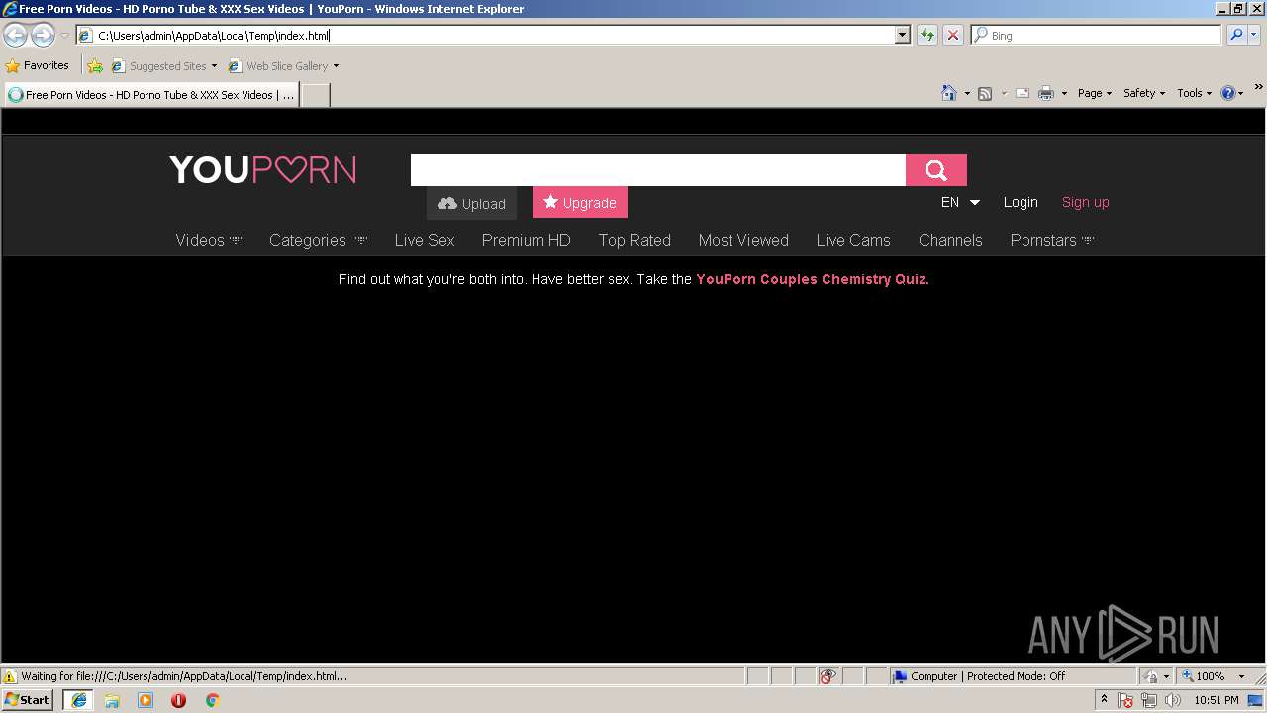The height and width of the screenshot is (713, 1267).
Task: Open the Safety menu
Action: tap(1144, 93)
